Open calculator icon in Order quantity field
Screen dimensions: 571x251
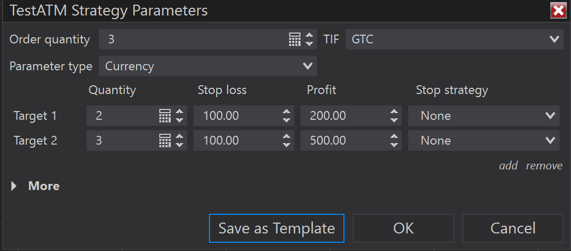point(294,39)
